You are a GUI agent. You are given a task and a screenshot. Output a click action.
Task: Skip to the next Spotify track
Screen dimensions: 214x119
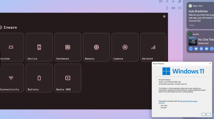point(206,49)
